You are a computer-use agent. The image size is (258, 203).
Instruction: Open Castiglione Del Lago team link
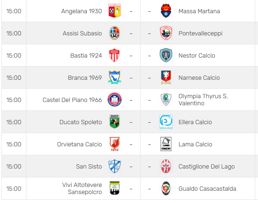pos(207,167)
